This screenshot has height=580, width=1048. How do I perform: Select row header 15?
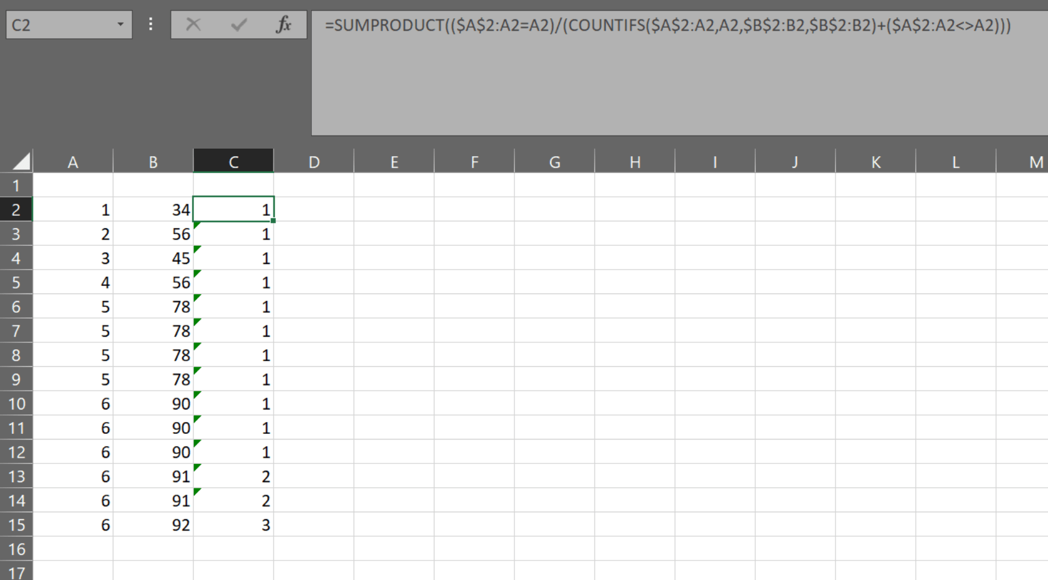(17, 525)
